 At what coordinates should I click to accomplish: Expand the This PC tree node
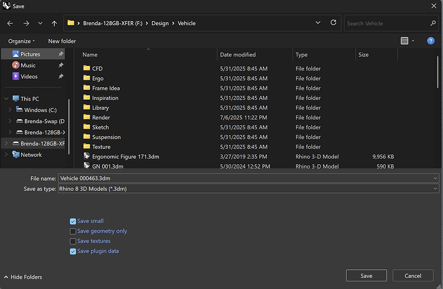6,99
